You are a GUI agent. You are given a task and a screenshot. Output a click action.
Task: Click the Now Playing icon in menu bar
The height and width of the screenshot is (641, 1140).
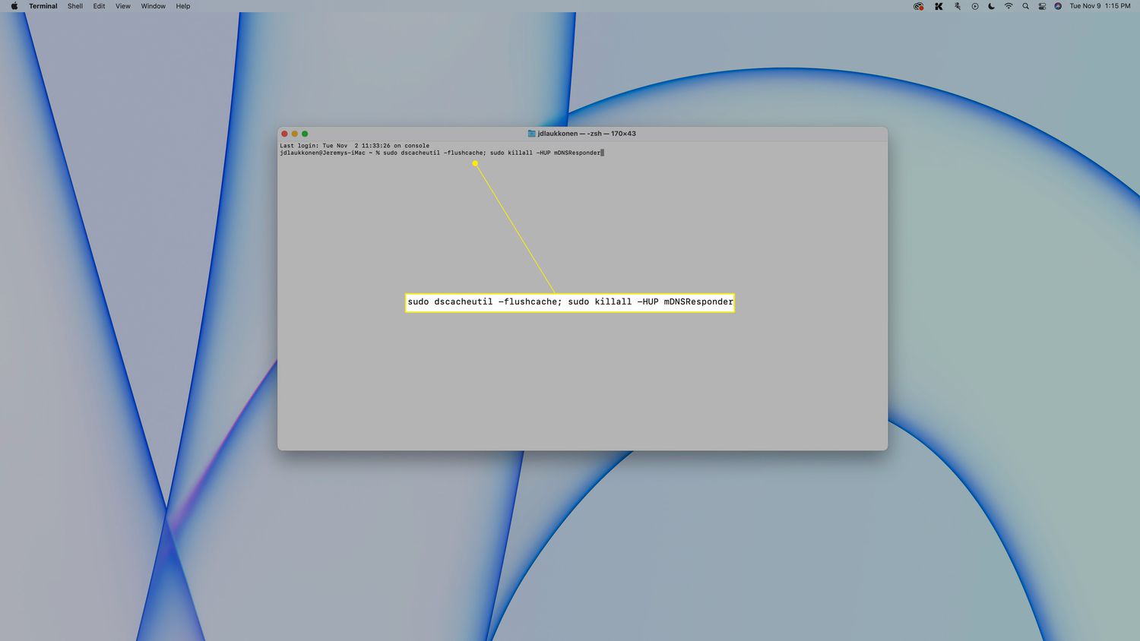[975, 6]
